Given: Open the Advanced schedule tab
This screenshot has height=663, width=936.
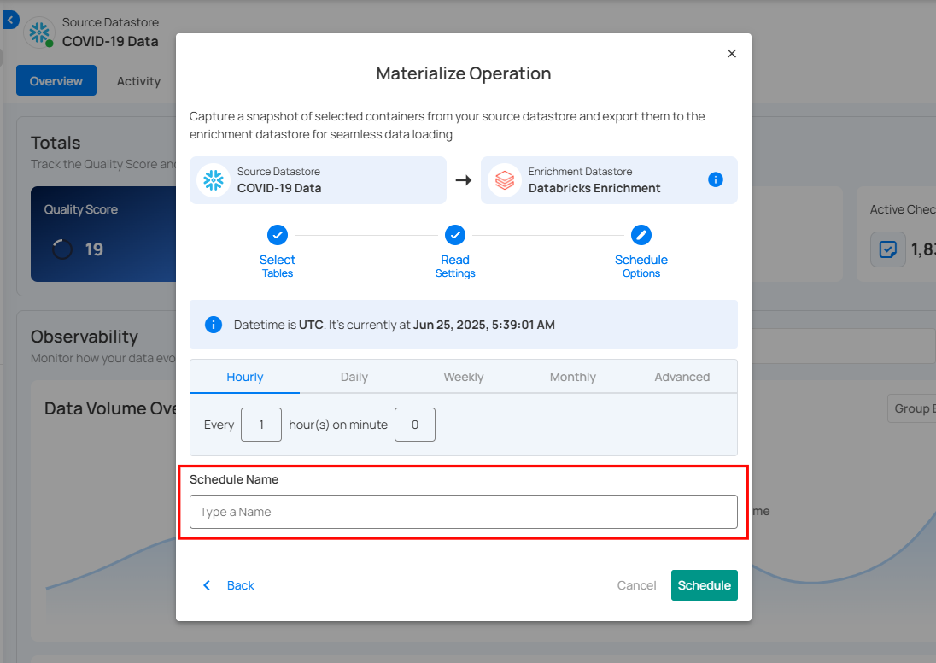Looking at the screenshot, I should 682,377.
